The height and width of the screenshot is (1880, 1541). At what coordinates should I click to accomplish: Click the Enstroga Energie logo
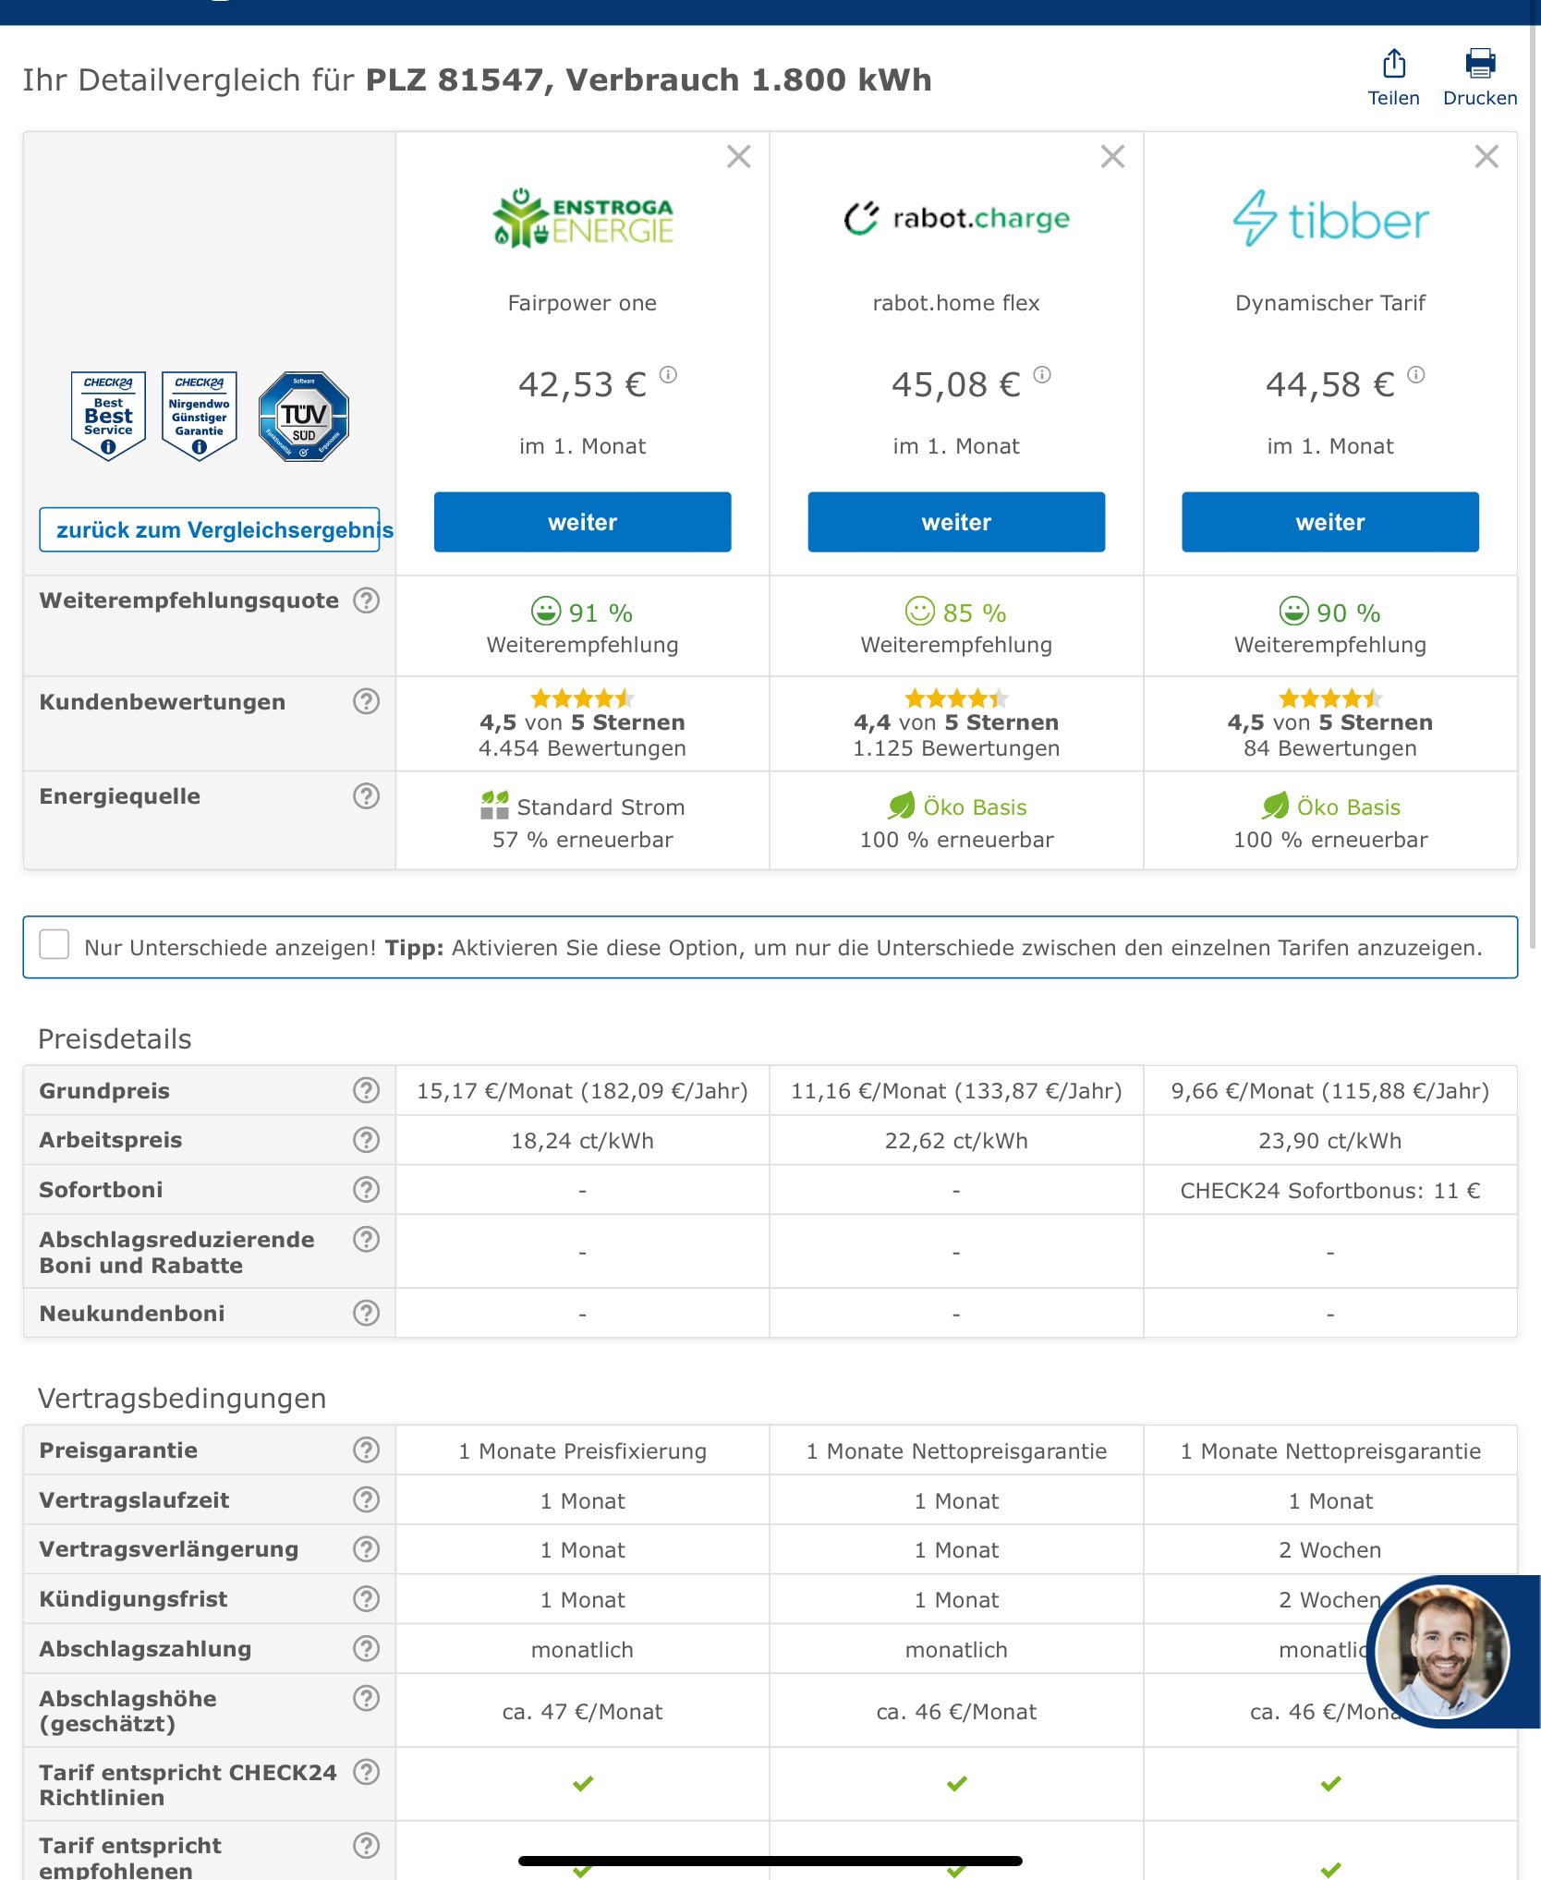click(583, 218)
